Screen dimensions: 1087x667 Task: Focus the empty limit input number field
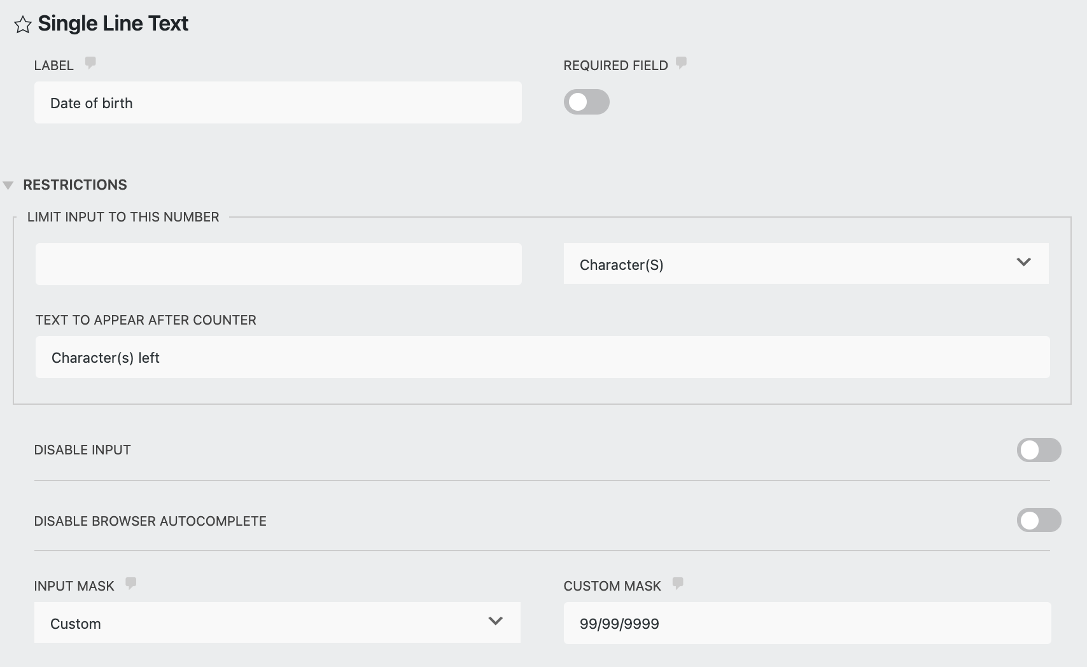tap(278, 263)
